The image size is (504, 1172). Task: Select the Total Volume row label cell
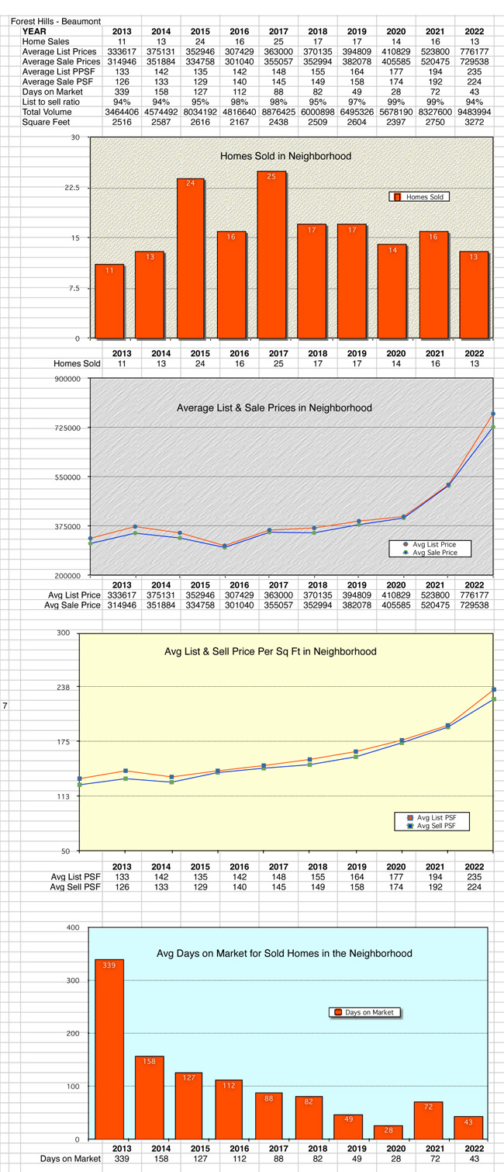(x=47, y=113)
